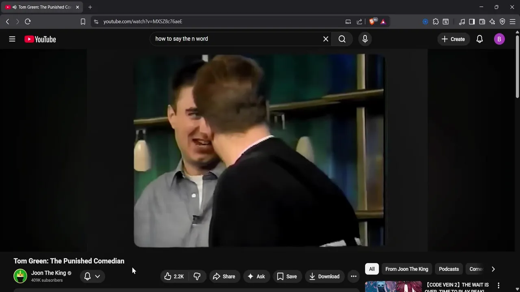Select the Tom Green YouTube tab
The image size is (520, 292).
(42, 7)
